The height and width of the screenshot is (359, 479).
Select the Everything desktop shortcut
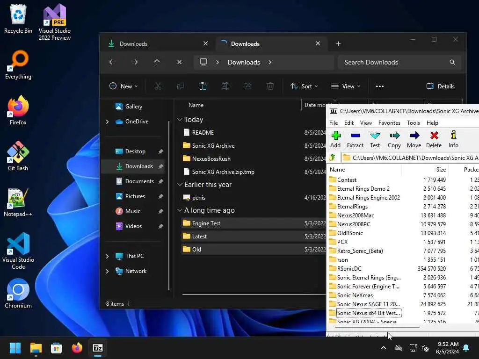pos(18,65)
